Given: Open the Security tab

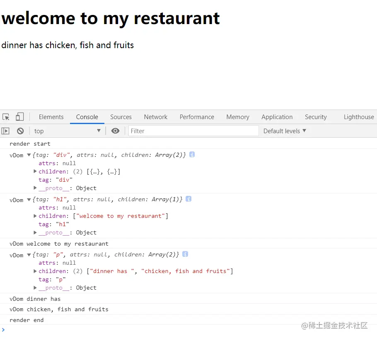Looking at the screenshot, I should [316, 117].
